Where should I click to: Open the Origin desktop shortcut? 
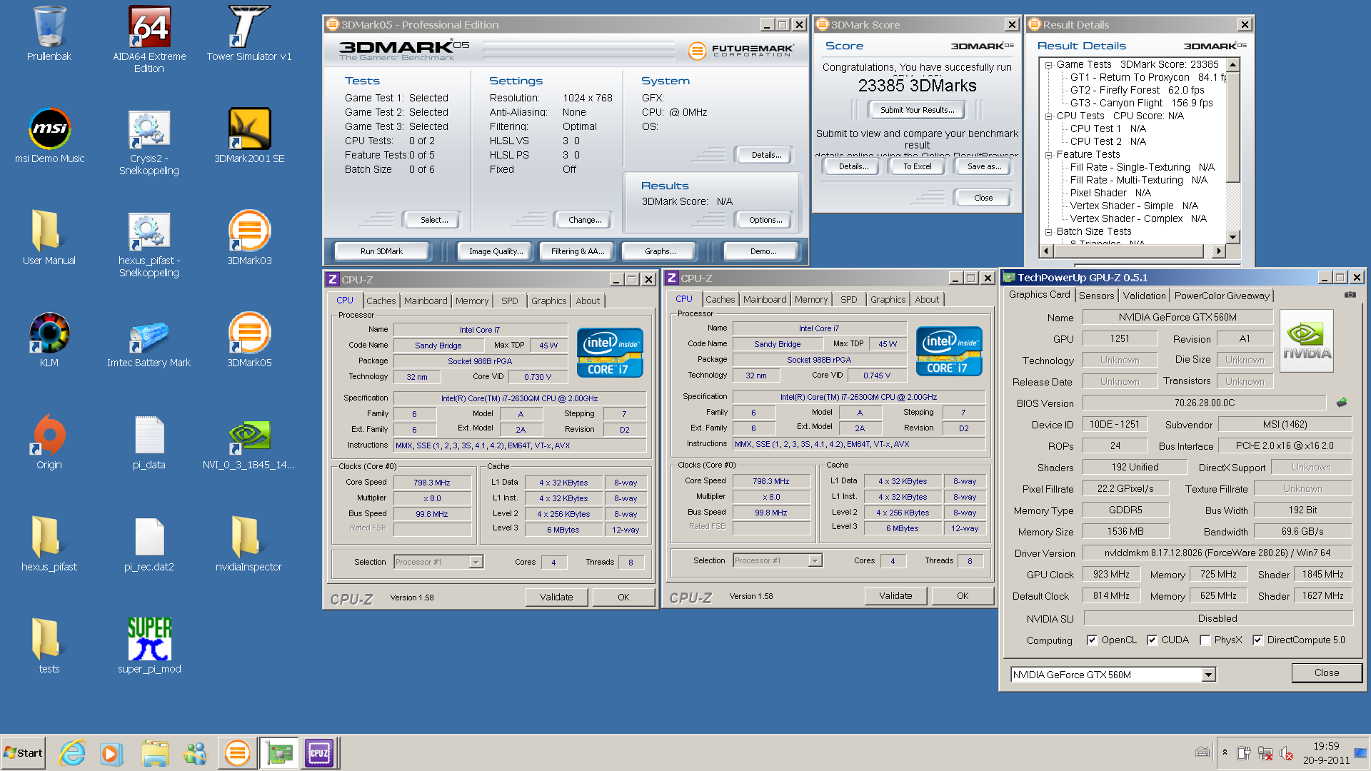[49, 442]
